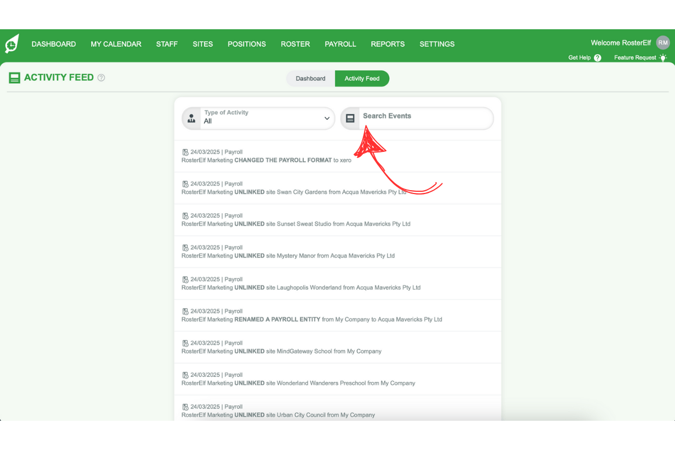
Task: Select the Activity Feed tab
Action: coord(362,78)
